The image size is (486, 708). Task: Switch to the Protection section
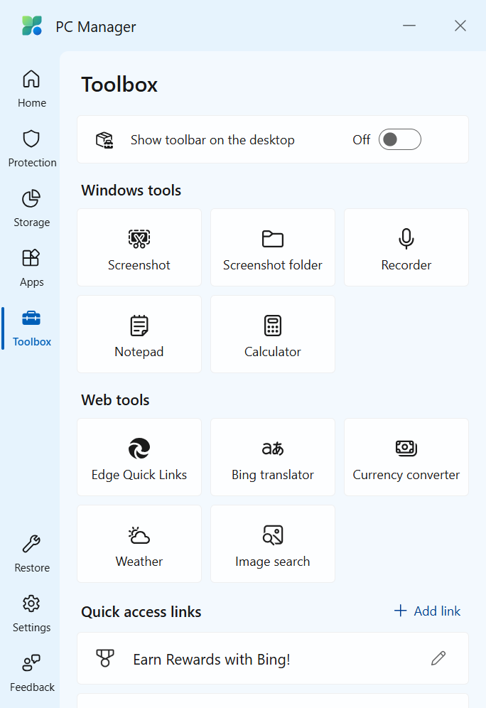point(31,149)
